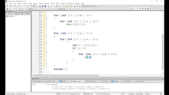The width and height of the screenshot is (169, 95).
Task: Click the Abort build icon
Action: (79, 6)
